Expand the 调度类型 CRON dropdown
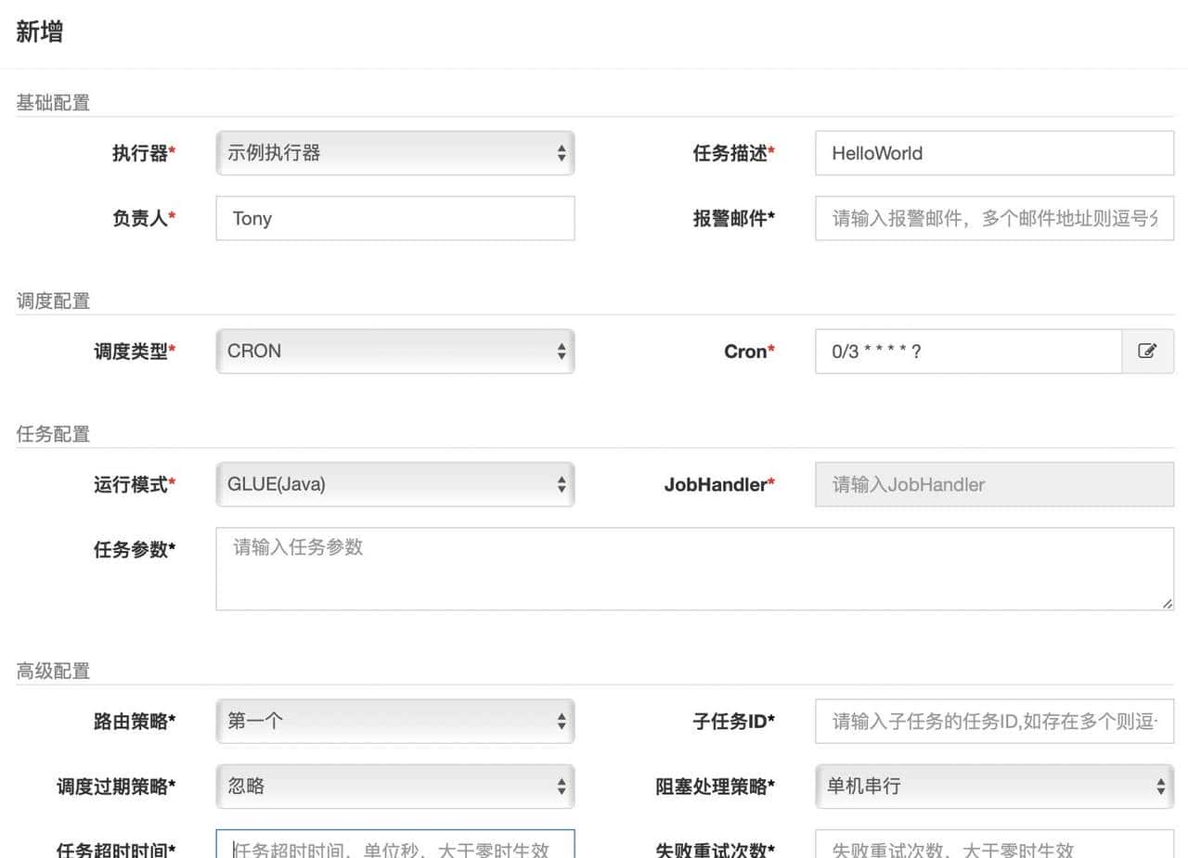This screenshot has height=858, width=1188. [x=394, y=352]
